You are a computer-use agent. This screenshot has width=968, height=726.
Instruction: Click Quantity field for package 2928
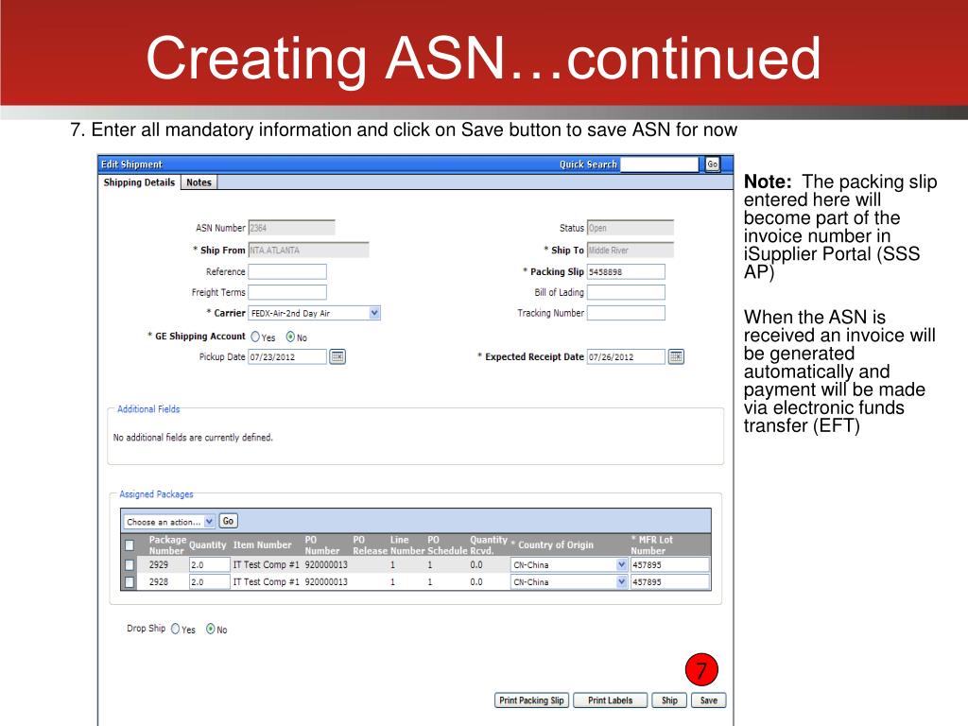(x=209, y=582)
